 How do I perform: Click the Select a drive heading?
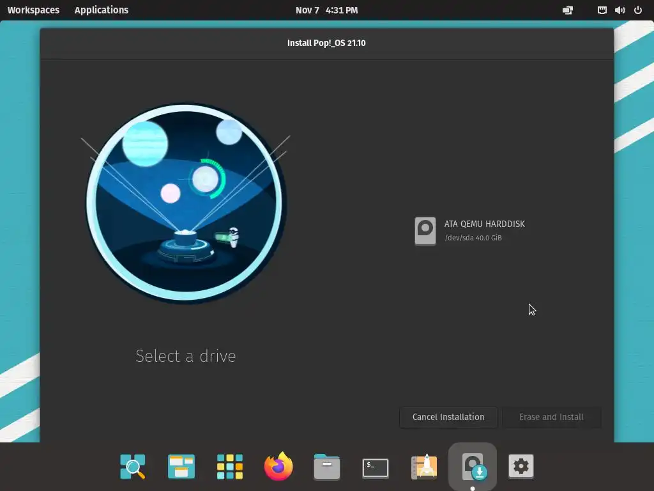pyautogui.click(x=186, y=356)
